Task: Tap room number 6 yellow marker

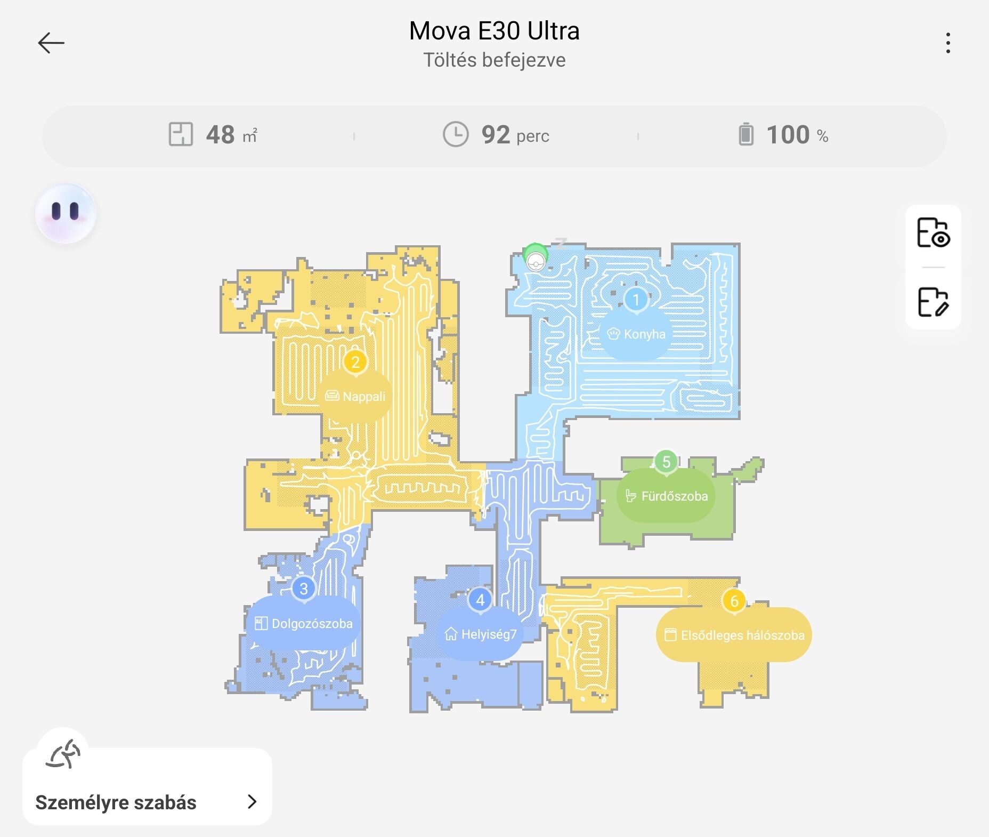Action: 734,601
